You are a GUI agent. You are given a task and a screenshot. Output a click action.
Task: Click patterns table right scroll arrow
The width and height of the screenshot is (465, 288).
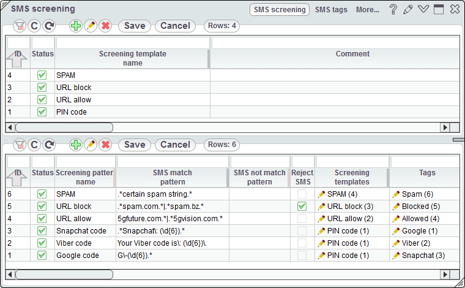[445, 275]
